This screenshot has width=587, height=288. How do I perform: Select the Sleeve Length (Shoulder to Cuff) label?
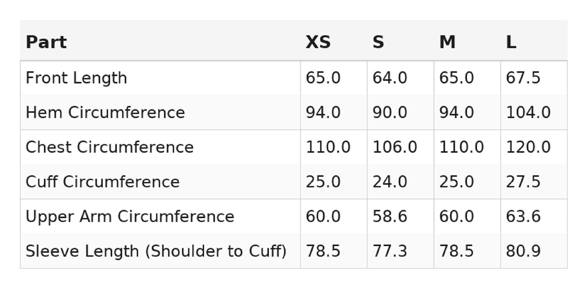tap(156, 251)
